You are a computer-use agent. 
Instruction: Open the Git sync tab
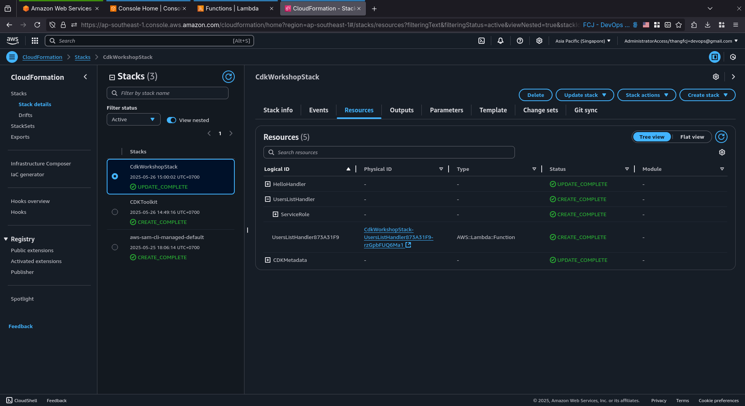tap(586, 110)
